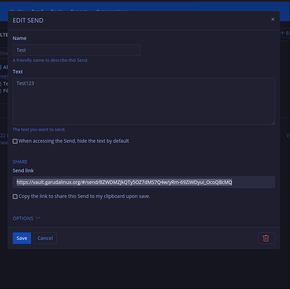Click 'A friendly name to describe this Send.' hint
The height and width of the screenshot is (289, 290).
coord(50,60)
